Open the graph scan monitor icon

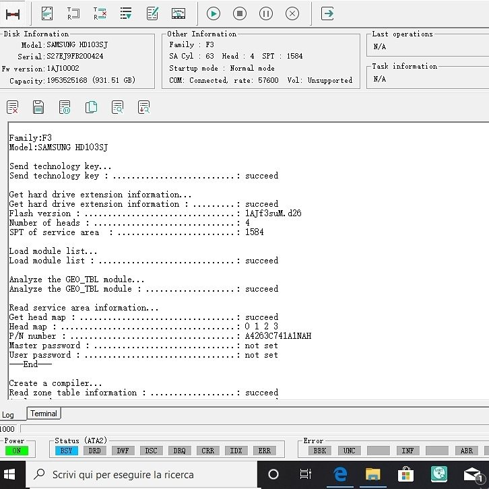click(x=178, y=13)
